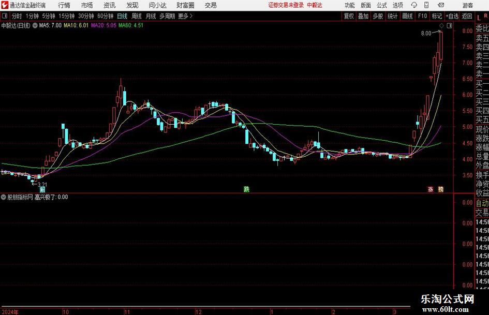The height and width of the screenshot is (315, 489).
Task: Click the month 11 marker on timeline
Action: [127, 312]
